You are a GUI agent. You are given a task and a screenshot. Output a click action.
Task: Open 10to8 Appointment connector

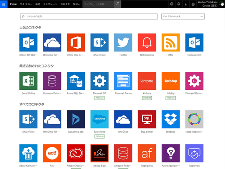pos(194,119)
